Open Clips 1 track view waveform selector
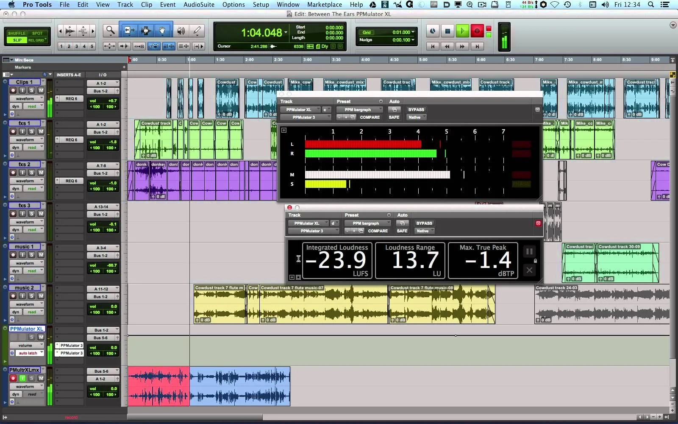The height and width of the screenshot is (424, 678). [x=28, y=99]
